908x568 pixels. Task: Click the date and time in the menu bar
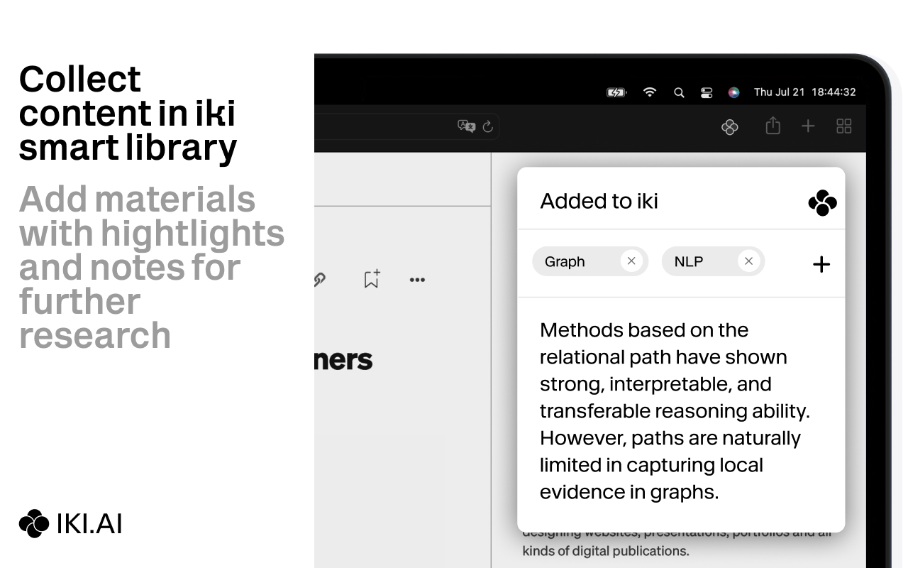[x=803, y=92]
